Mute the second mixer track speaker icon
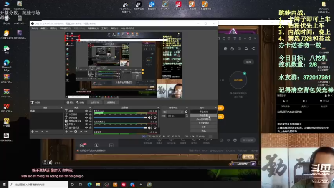 pyautogui.click(x=150, y=128)
